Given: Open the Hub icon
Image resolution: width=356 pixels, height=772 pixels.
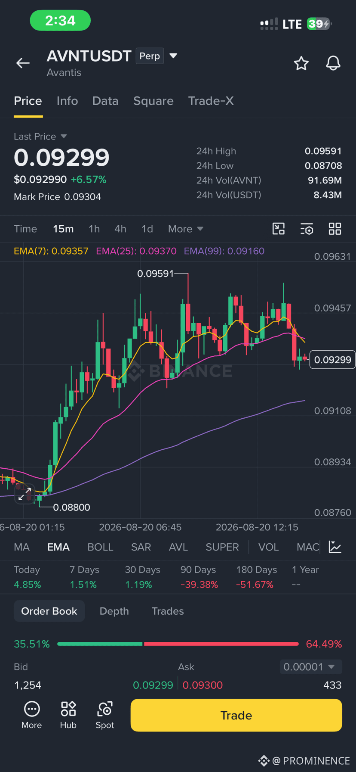Looking at the screenshot, I should click(x=68, y=715).
